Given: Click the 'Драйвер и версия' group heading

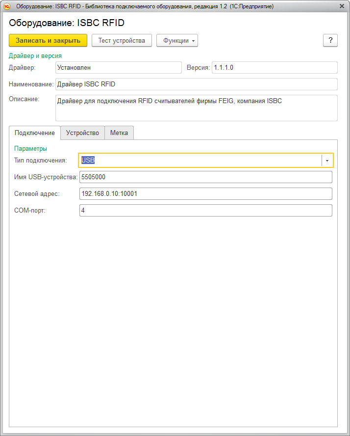Looking at the screenshot, I should 35,55.
